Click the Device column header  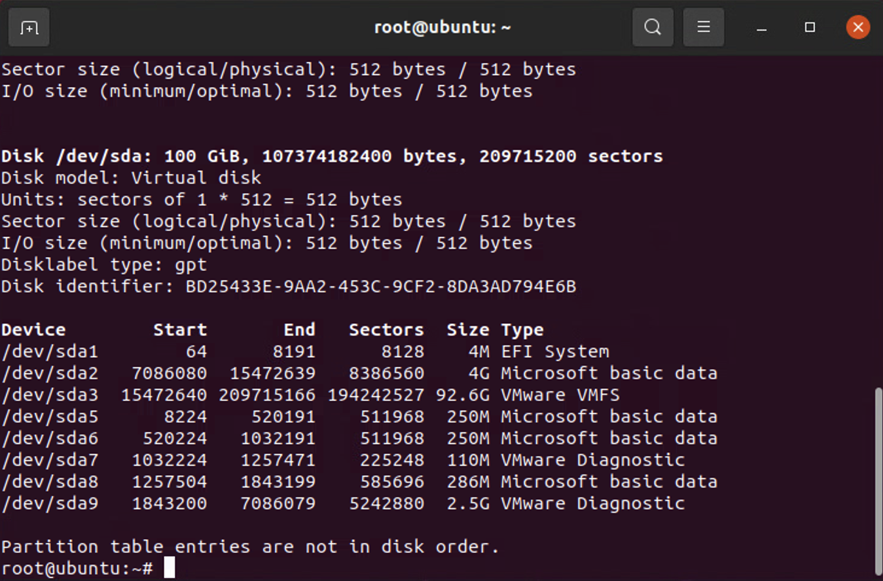(33, 330)
